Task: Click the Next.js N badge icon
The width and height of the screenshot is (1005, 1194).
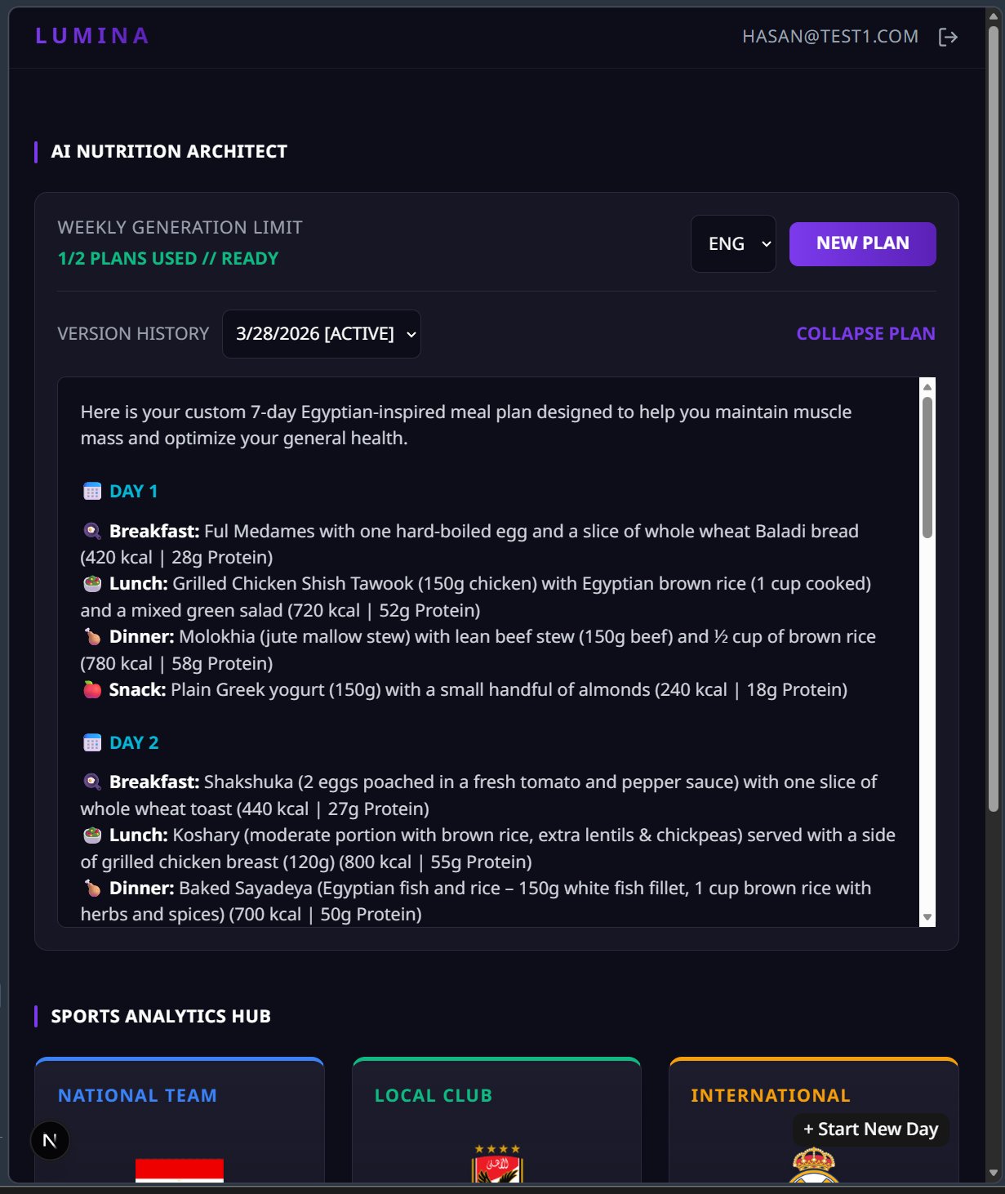Action: (50, 1141)
